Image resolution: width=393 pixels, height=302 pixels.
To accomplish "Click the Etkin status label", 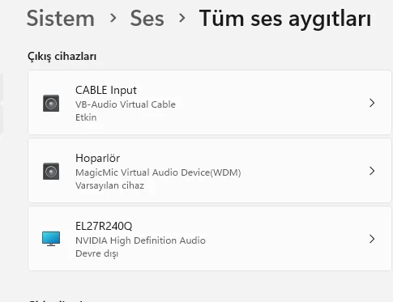I will point(86,117).
